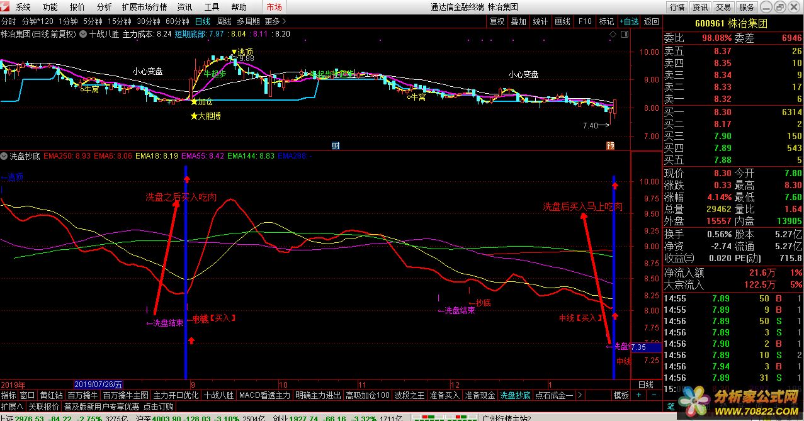Viewport: 804px width, 421px height.
Task: Click the arrow after 点石成金一 tab
Action: tap(579, 395)
